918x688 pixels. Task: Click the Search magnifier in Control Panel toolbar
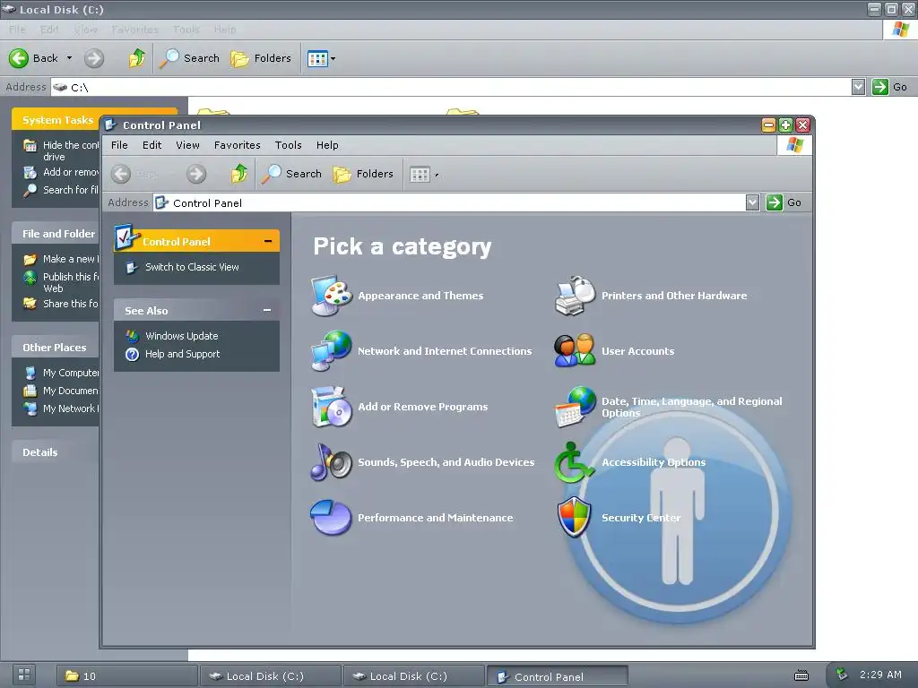[x=271, y=174]
